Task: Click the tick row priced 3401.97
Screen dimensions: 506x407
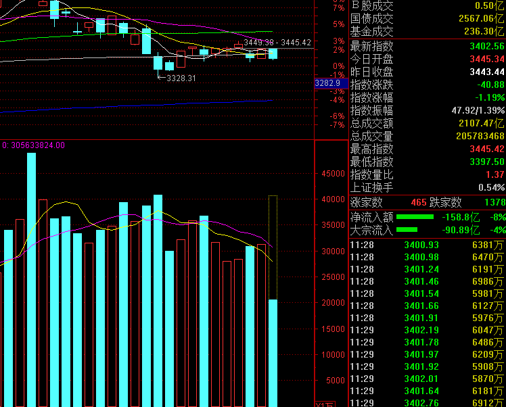Action: pyautogui.click(x=427, y=354)
